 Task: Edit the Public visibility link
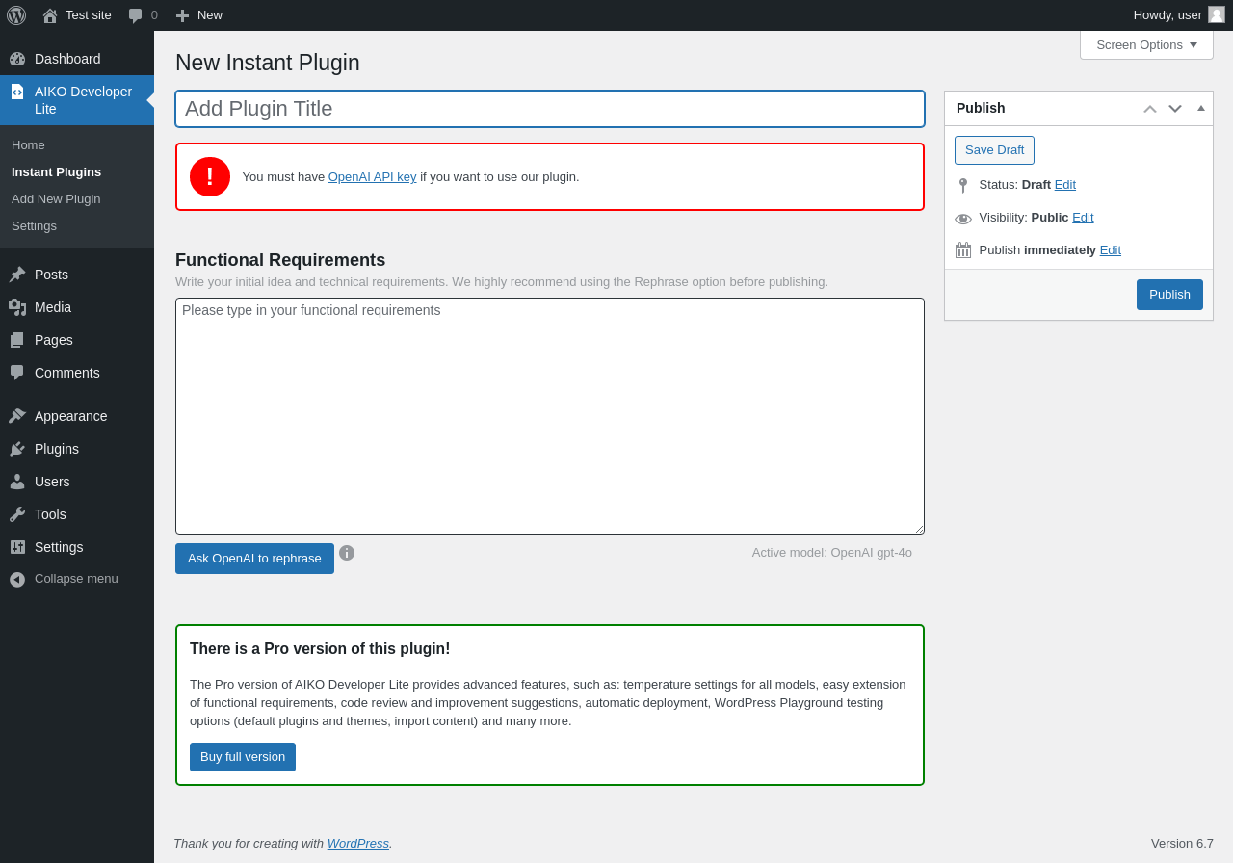tap(1083, 218)
